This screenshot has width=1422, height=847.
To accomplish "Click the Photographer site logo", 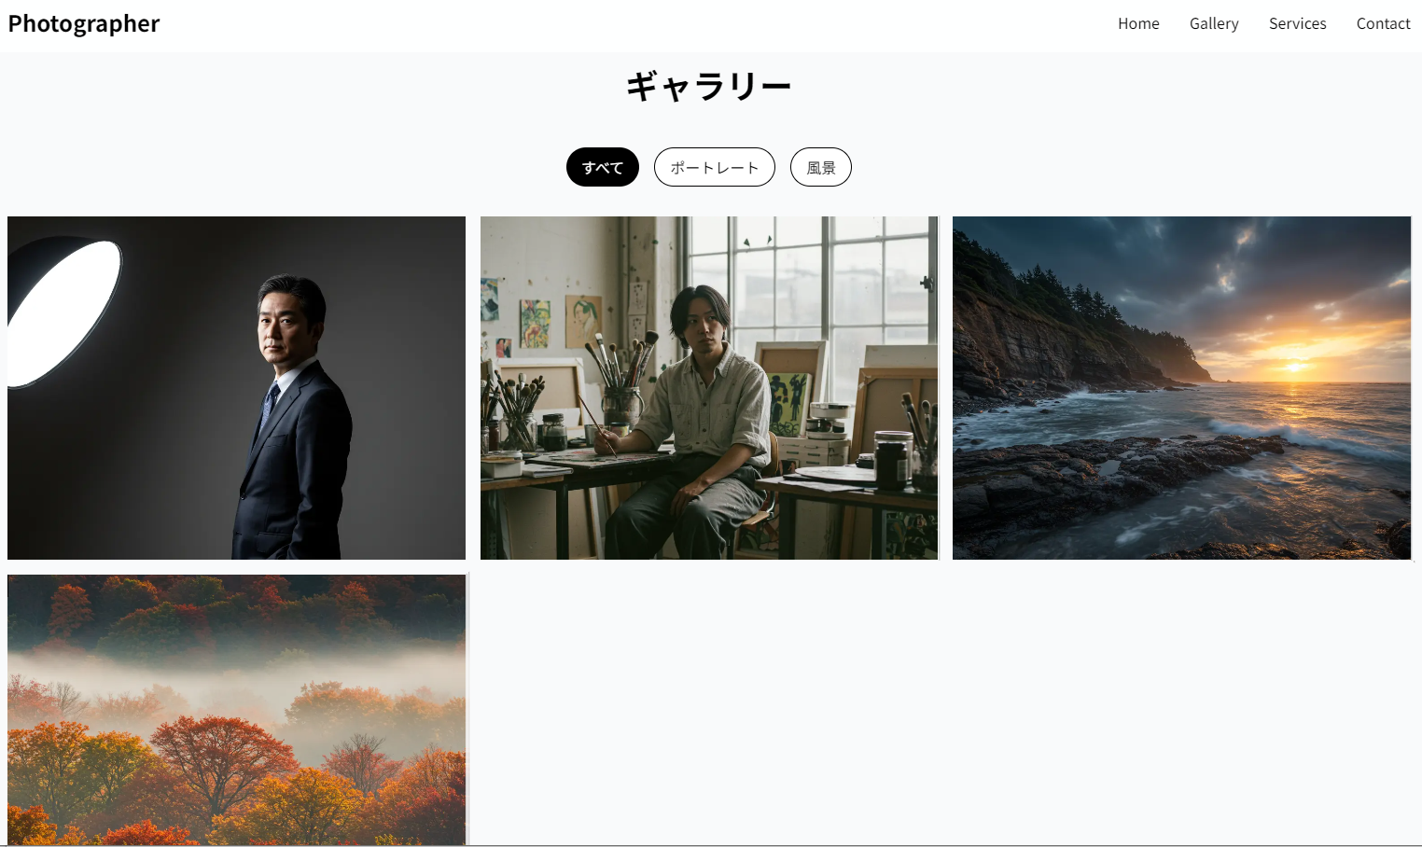I will pos(84,23).
